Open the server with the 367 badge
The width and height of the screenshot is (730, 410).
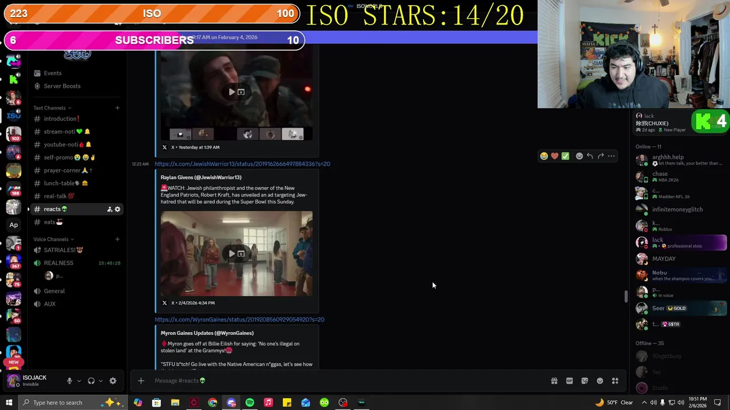pyautogui.click(x=14, y=261)
